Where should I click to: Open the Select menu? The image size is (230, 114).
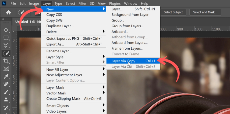click(70, 3)
